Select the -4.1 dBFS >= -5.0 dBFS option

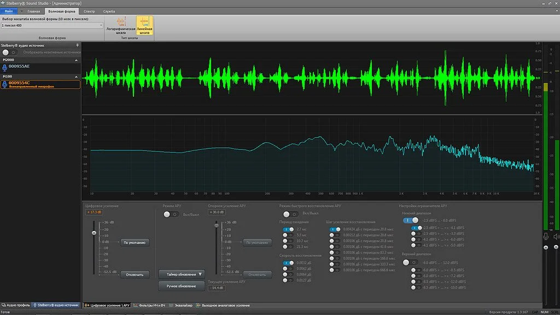tap(416, 246)
